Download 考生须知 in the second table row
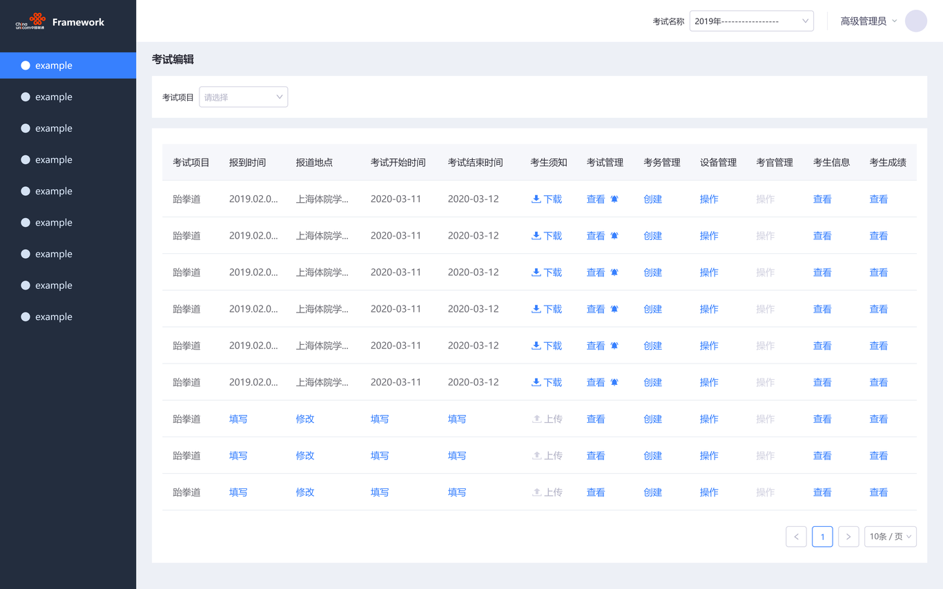 coord(546,235)
